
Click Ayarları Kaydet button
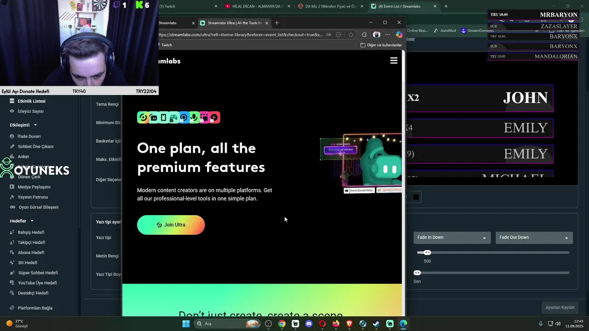click(x=560, y=308)
